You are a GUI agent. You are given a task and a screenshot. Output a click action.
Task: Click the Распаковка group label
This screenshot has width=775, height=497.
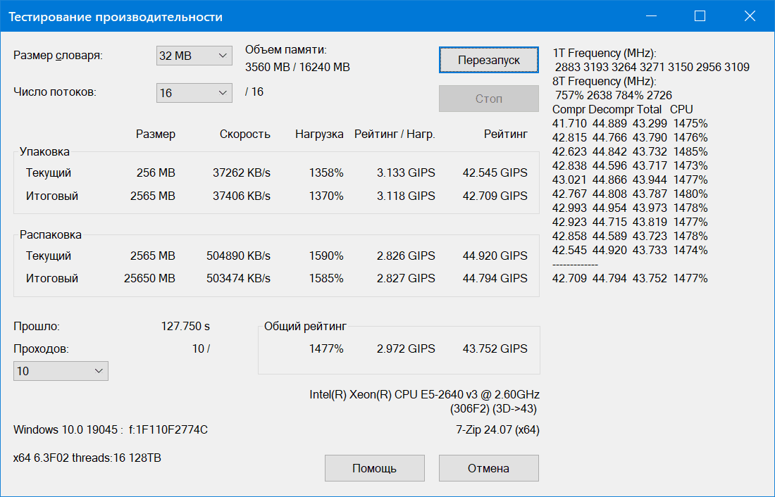[51, 235]
